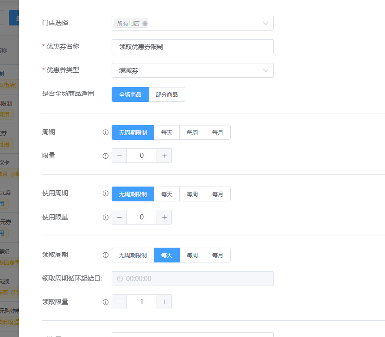
Task: Set 周期 to 每天
Action: (x=166, y=132)
